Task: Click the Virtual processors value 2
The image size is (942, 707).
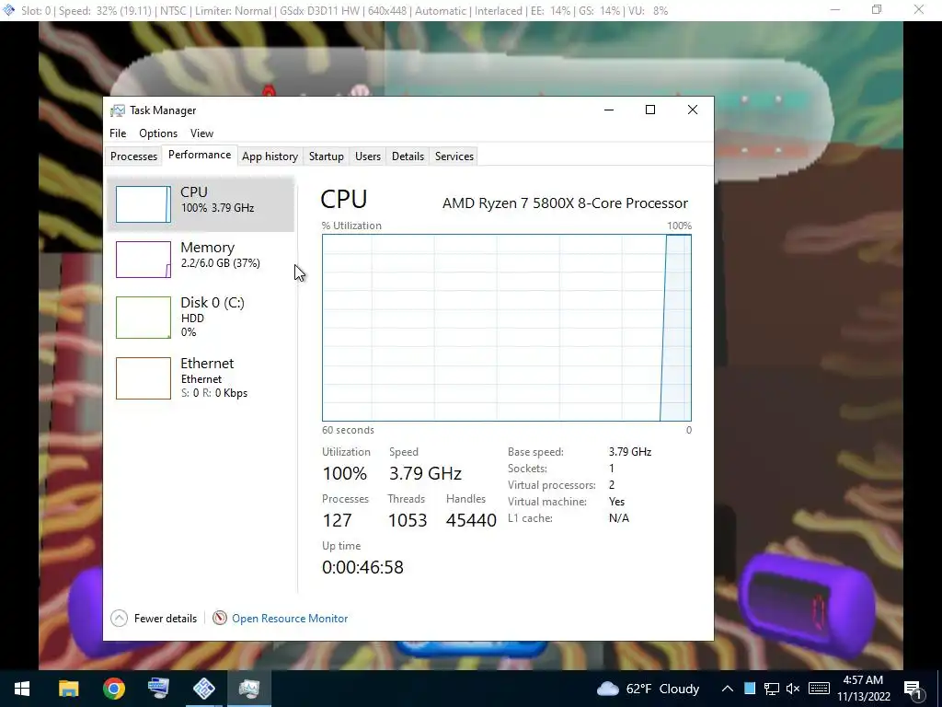Action: pyautogui.click(x=612, y=485)
